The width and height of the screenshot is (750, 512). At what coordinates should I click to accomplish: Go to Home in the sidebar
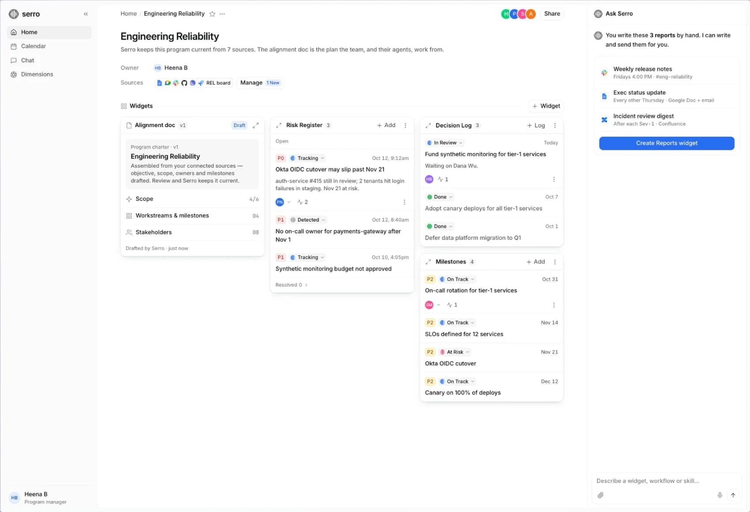point(49,32)
